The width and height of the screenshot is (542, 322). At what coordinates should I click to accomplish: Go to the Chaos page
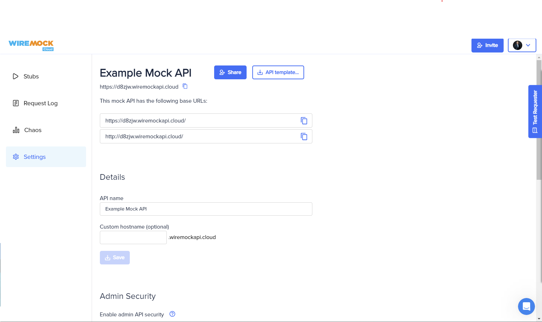46,130
